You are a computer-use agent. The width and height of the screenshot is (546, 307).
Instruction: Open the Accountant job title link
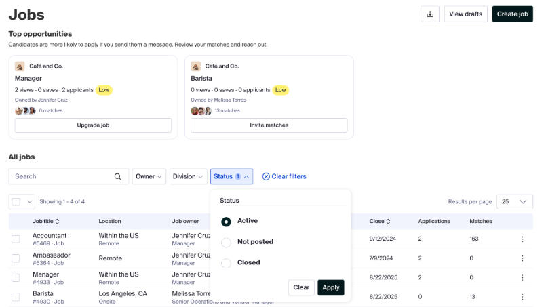(x=50, y=236)
